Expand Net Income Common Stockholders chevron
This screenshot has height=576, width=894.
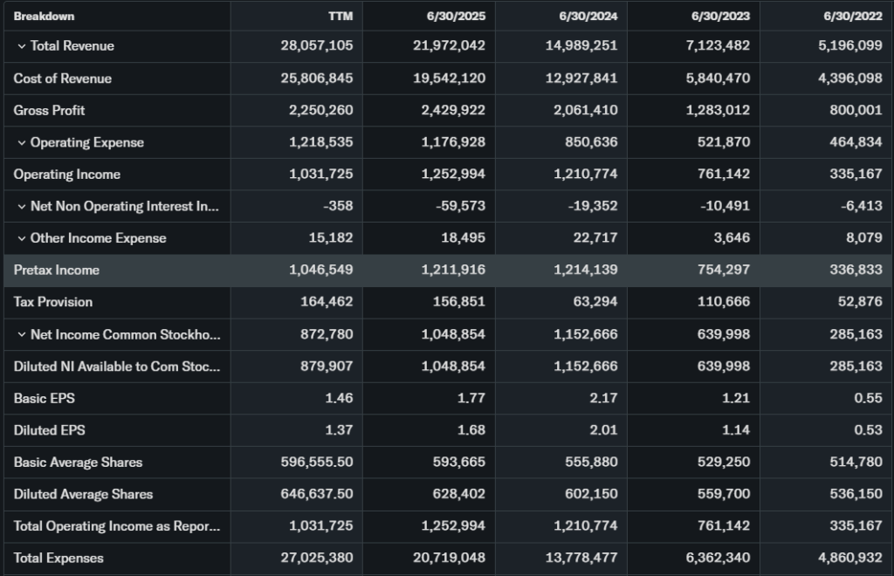coord(21,335)
